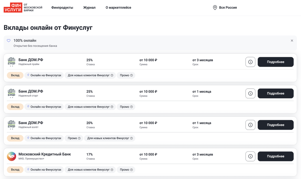Screen dimensions: 301x179
Task: Open the Финпродукты menu
Action: tap(62, 8)
